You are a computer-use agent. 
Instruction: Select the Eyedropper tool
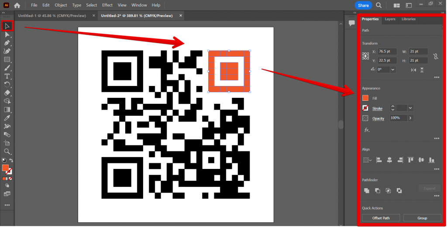[7, 118]
